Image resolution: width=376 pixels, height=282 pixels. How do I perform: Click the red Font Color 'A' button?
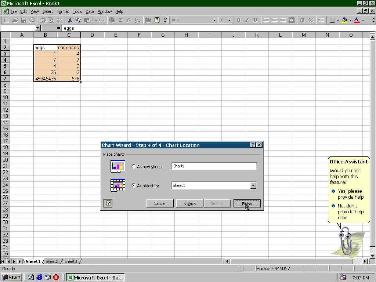357,21
